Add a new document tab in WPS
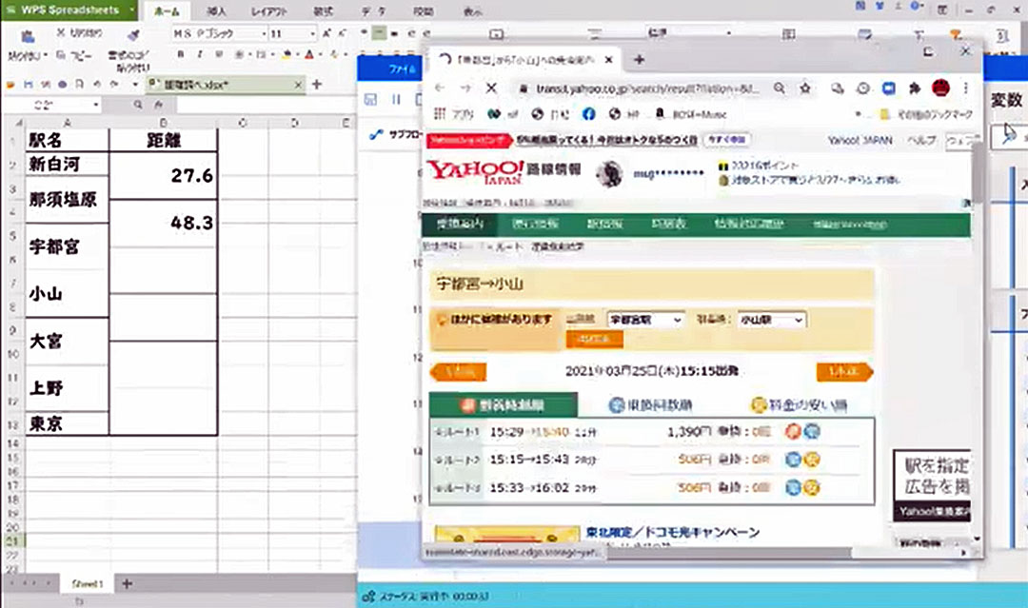Screen dimensions: 1028x608 [x=317, y=84]
